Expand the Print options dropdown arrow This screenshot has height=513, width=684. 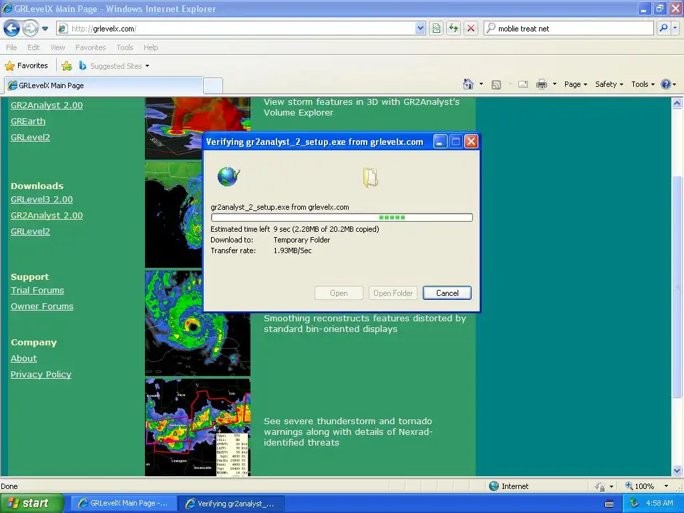coord(554,84)
